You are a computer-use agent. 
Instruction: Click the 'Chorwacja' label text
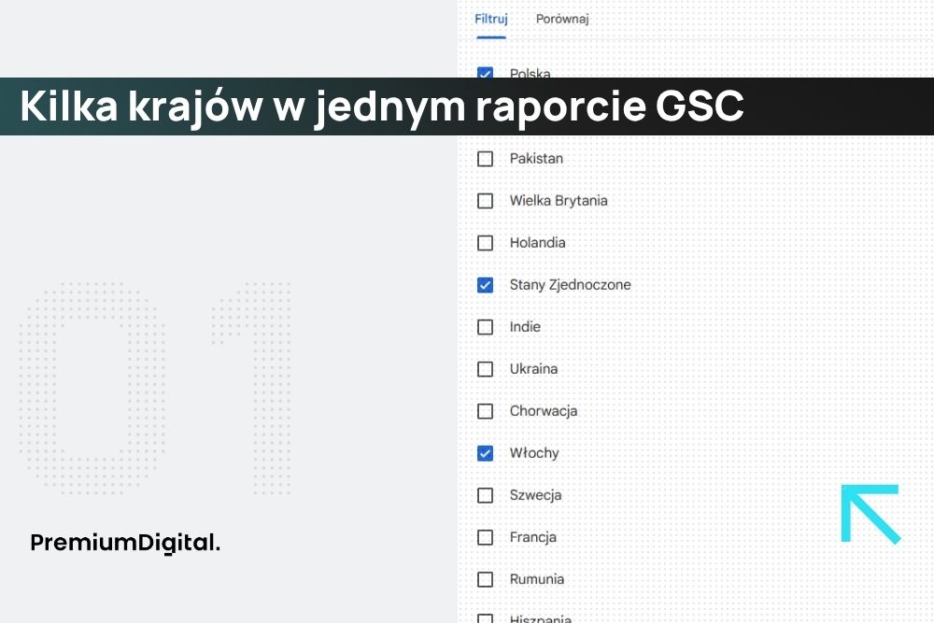[544, 411]
